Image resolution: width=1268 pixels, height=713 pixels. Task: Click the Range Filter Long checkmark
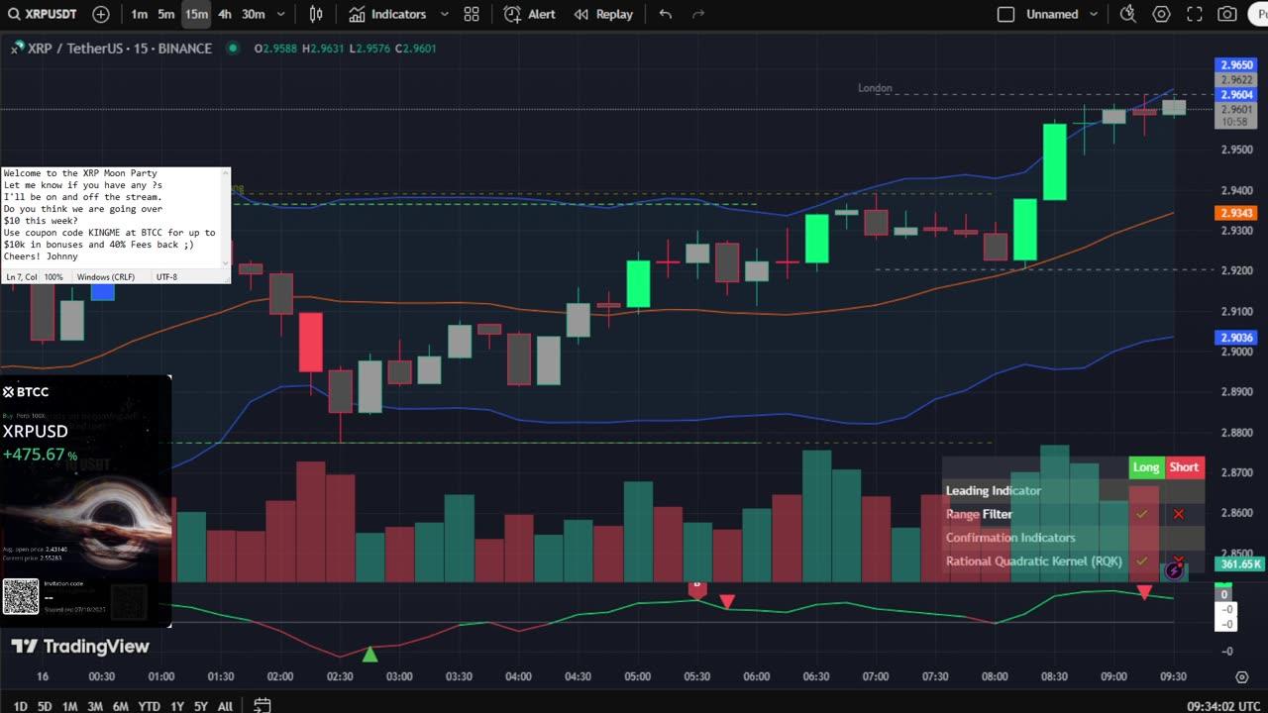1142,514
